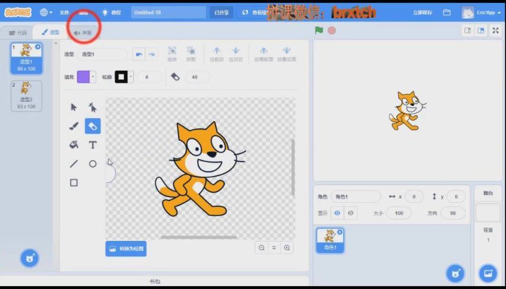This screenshot has width=506, height=289.
Task: Click the See Project Page button
Action: (x=254, y=12)
